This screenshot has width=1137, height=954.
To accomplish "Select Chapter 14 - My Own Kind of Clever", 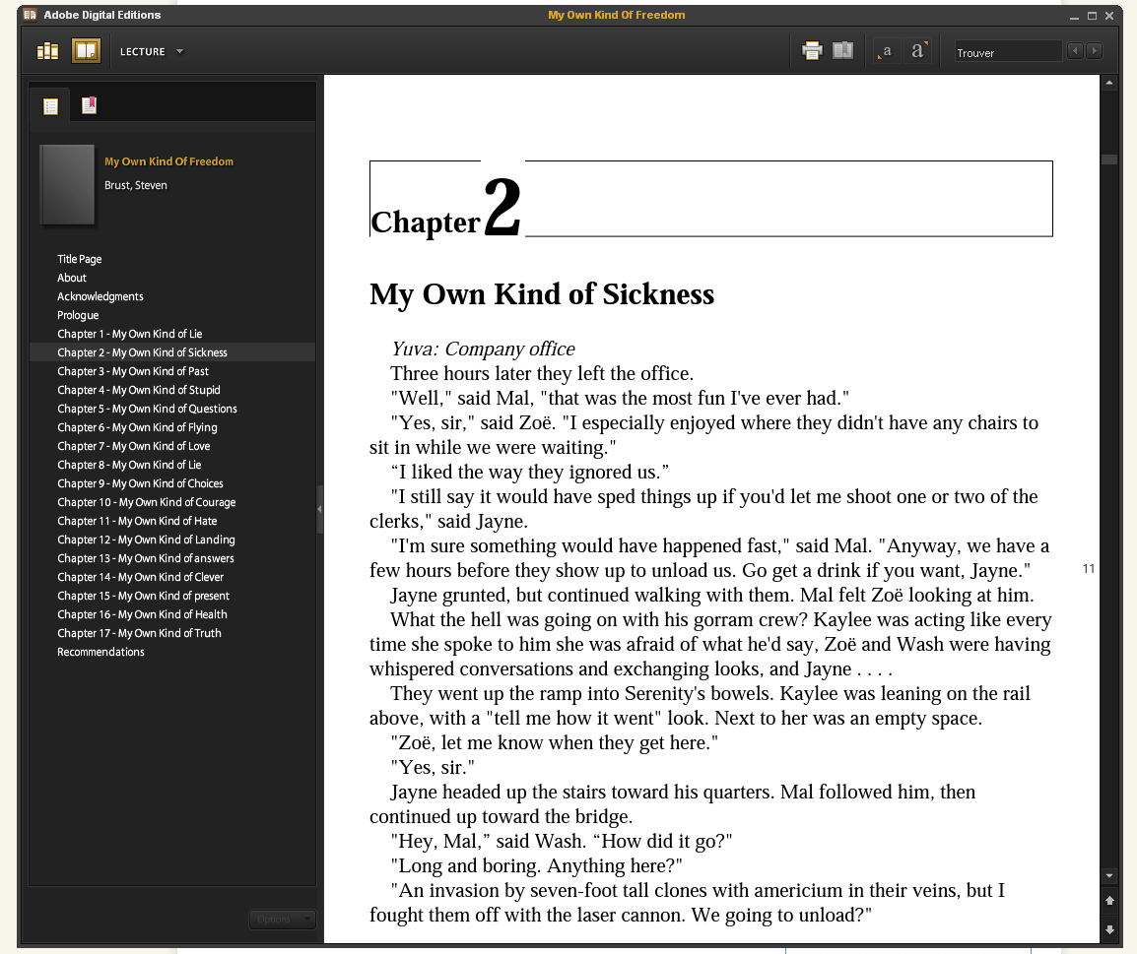I will tap(141, 577).
